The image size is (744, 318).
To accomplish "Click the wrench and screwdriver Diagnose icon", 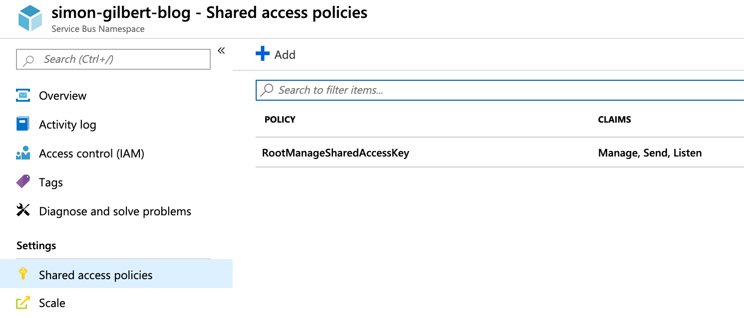I will click(23, 210).
